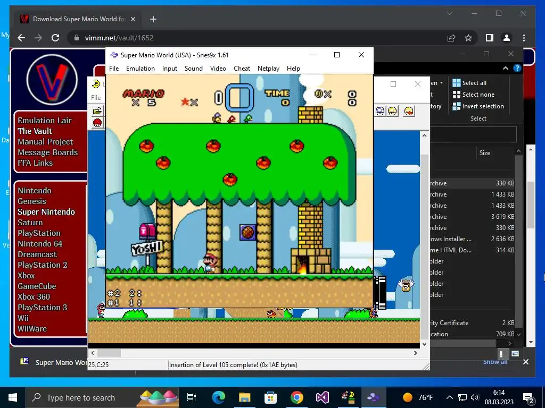Open the Manual Project link
The height and width of the screenshot is (408, 545).
[46, 141]
